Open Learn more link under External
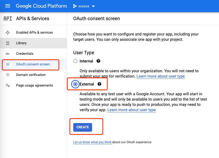The width and height of the screenshot is (219, 158). [x=131, y=110]
